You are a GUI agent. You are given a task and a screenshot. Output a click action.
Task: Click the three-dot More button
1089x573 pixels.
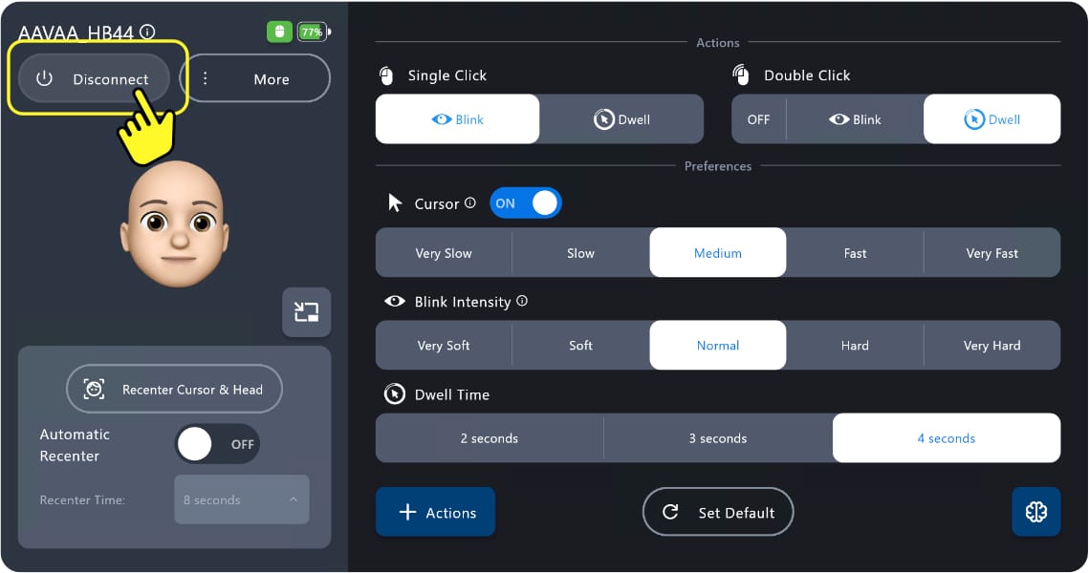click(x=254, y=79)
